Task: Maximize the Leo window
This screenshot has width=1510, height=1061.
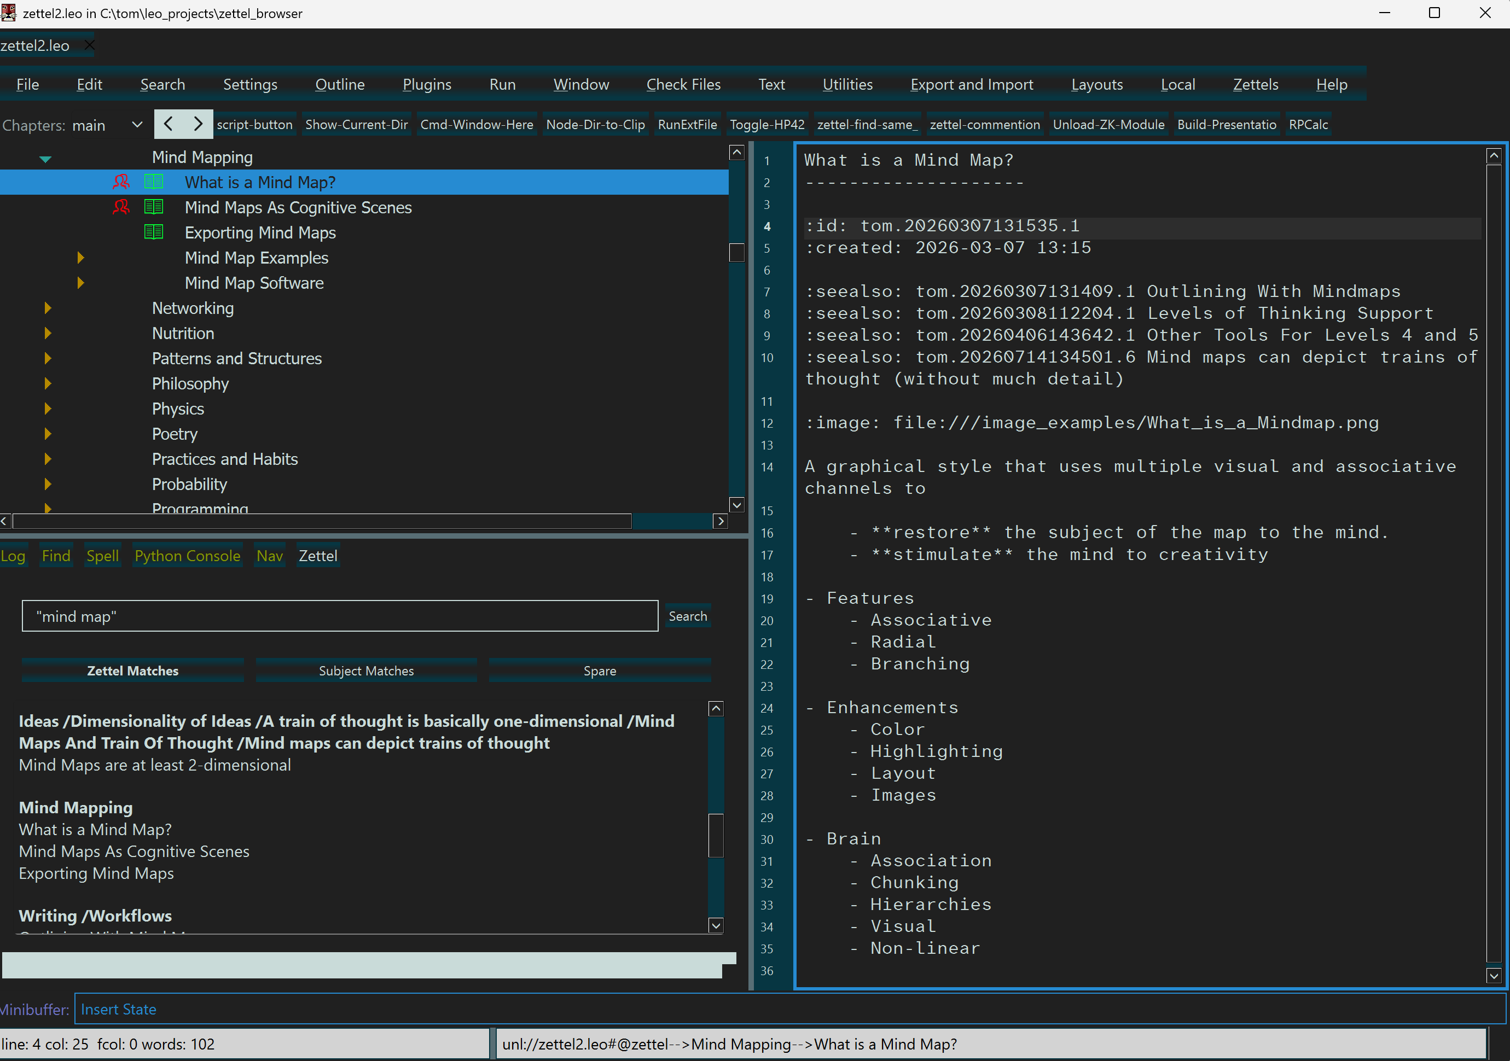Action: (1435, 13)
